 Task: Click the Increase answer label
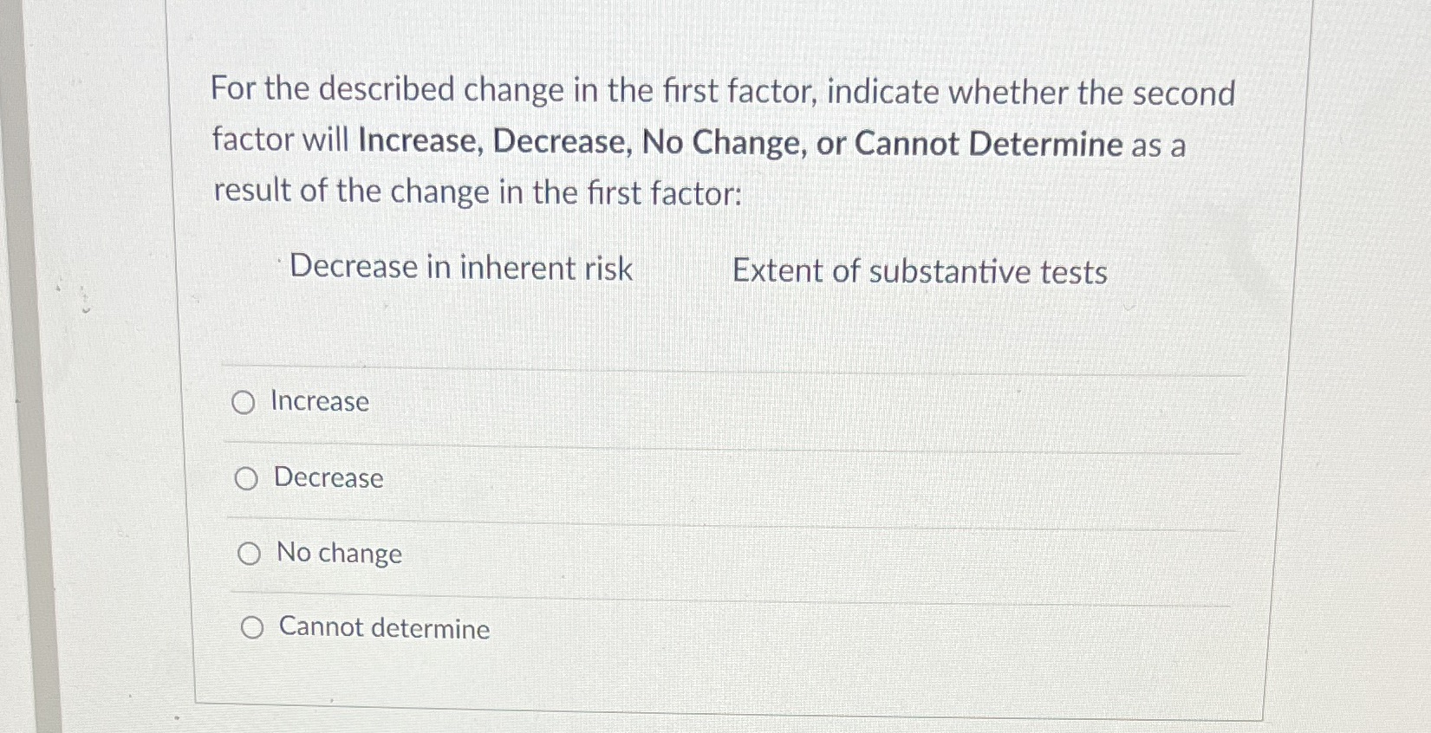pyautogui.click(x=319, y=401)
